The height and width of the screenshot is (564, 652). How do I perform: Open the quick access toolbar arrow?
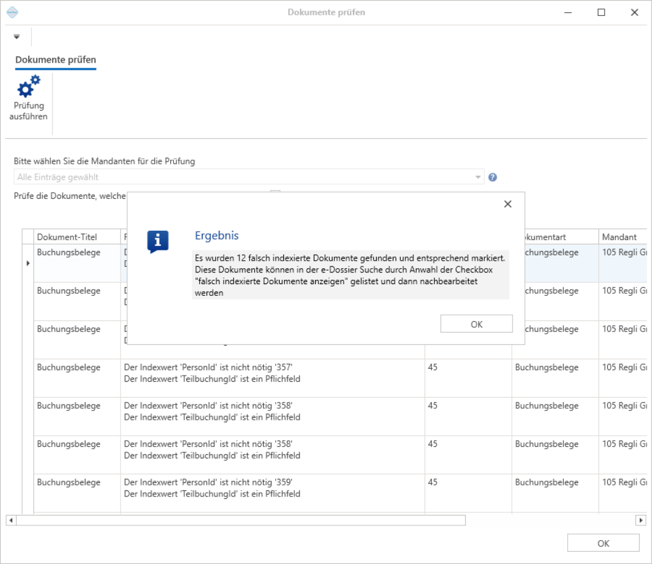coord(17,37)
